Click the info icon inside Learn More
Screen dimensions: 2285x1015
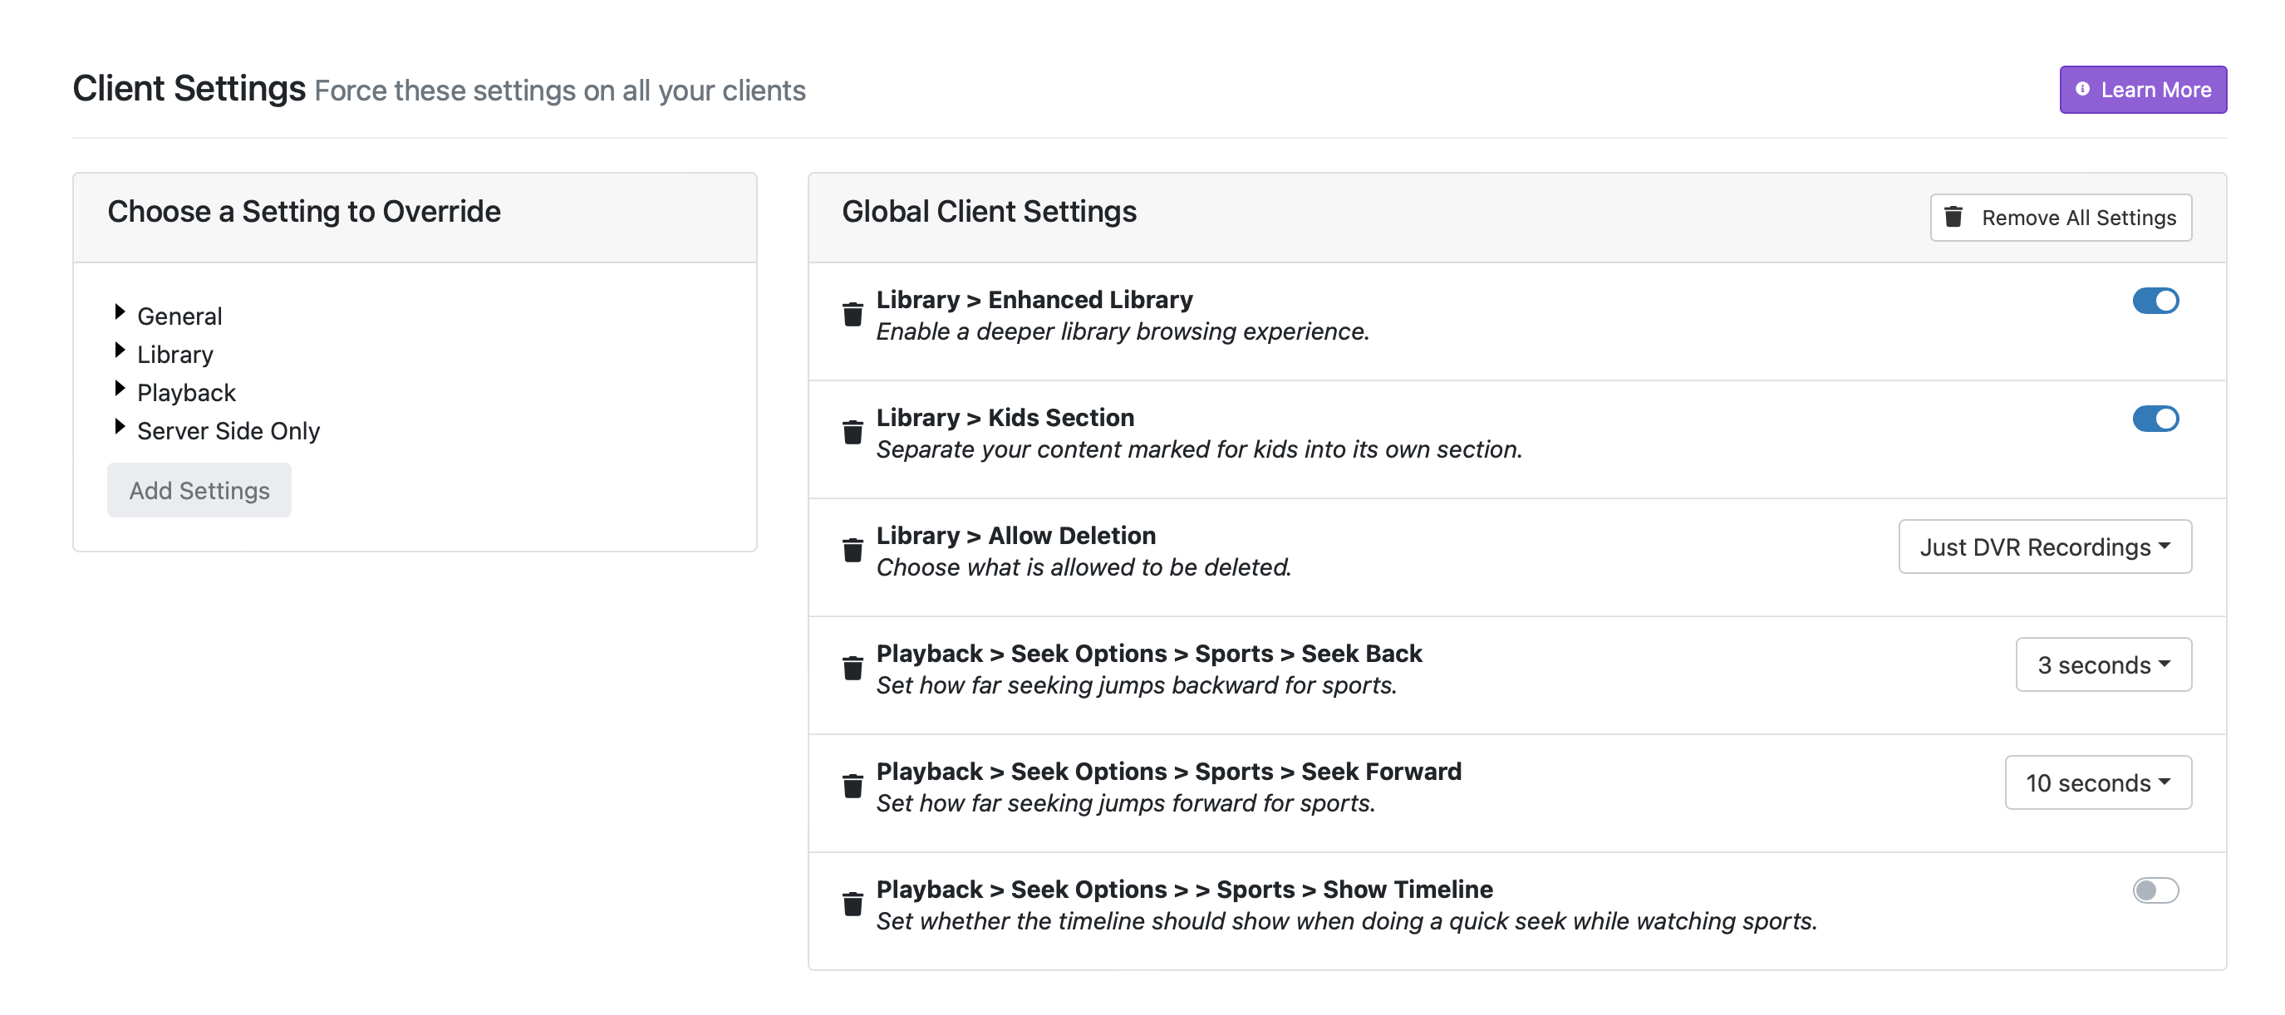coord(2083,89)
